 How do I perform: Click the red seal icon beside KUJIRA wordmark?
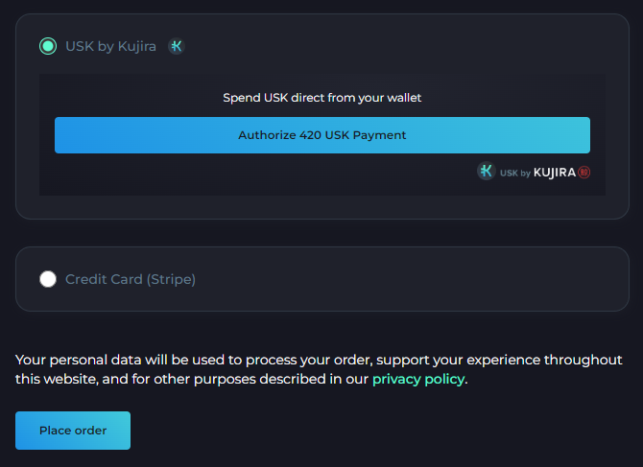tap(583, 173)
